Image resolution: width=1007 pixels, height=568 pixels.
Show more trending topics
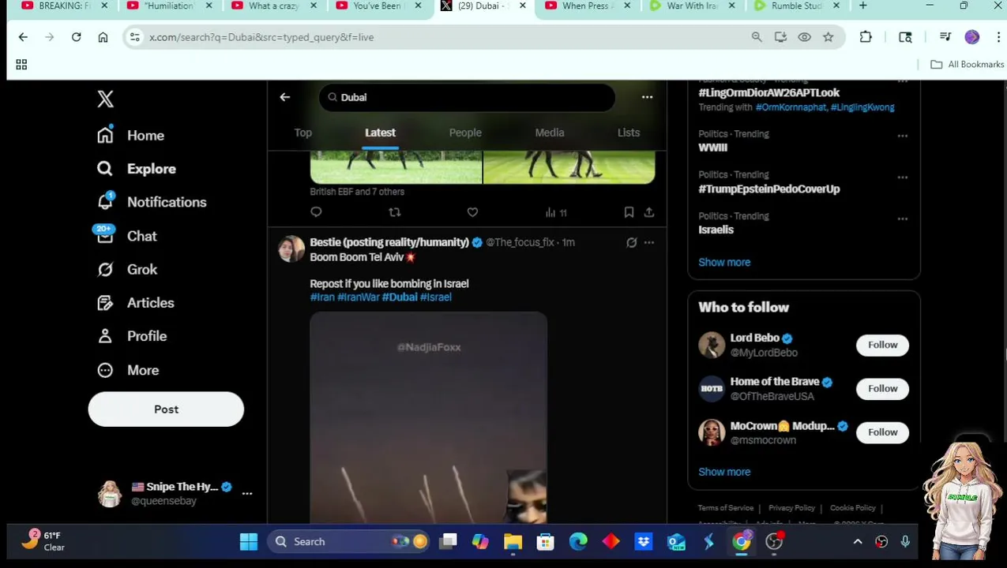tap(724, 263)
